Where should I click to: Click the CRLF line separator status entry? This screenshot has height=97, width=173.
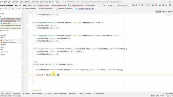[x=157, y=96]
